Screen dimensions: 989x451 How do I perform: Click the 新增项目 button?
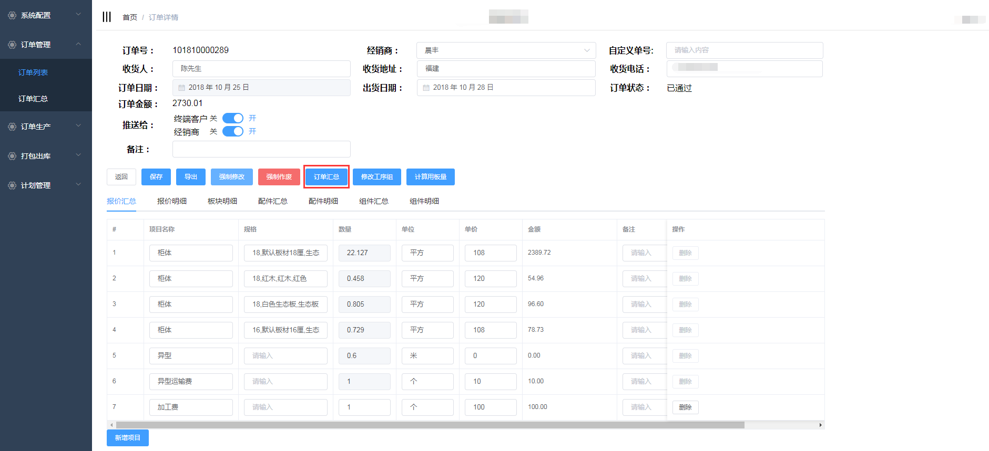(x=127, y=437)
